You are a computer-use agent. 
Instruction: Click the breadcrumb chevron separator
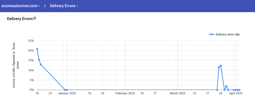45,6
